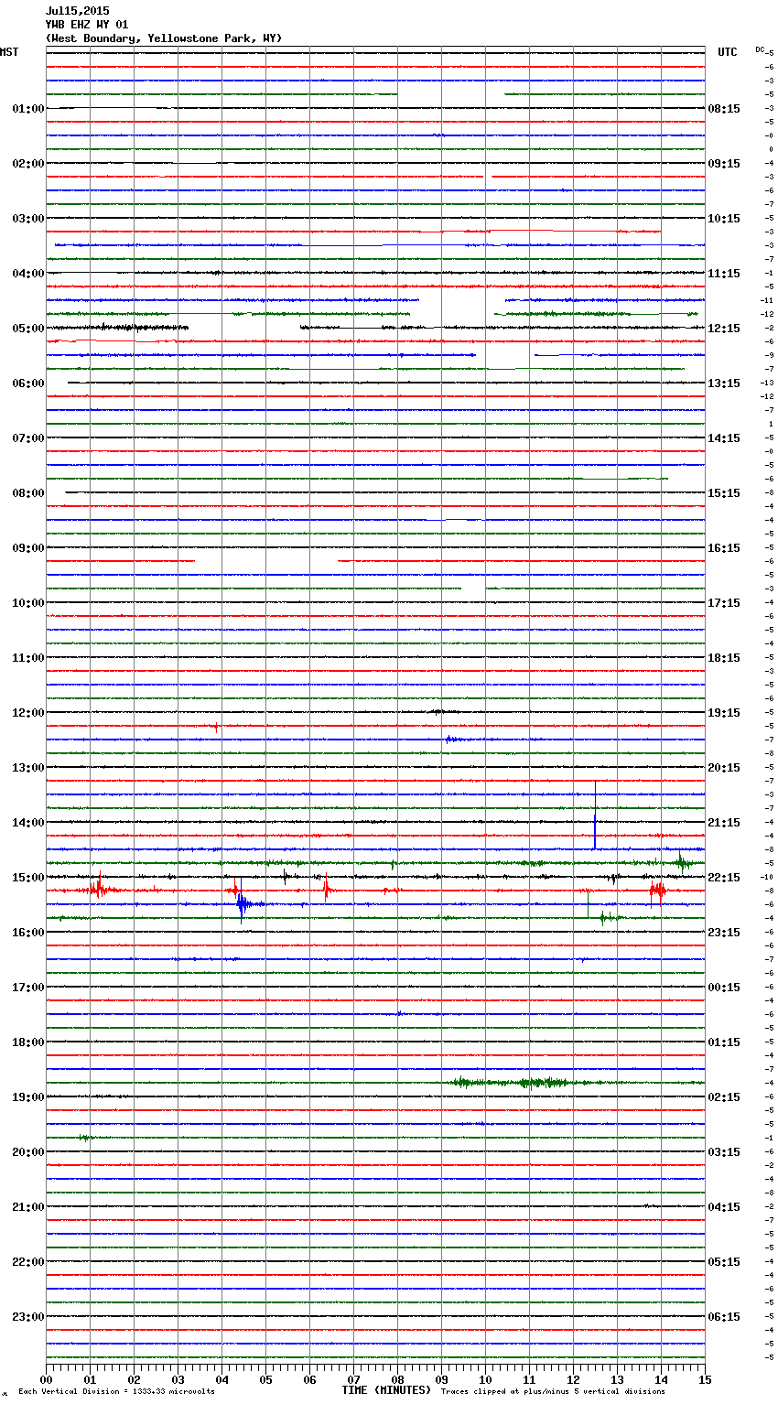The height and width of the screenshot is (1404, 778).
Task: Click the 23:15 UTC time label
Action: click(x=724, y=933)
